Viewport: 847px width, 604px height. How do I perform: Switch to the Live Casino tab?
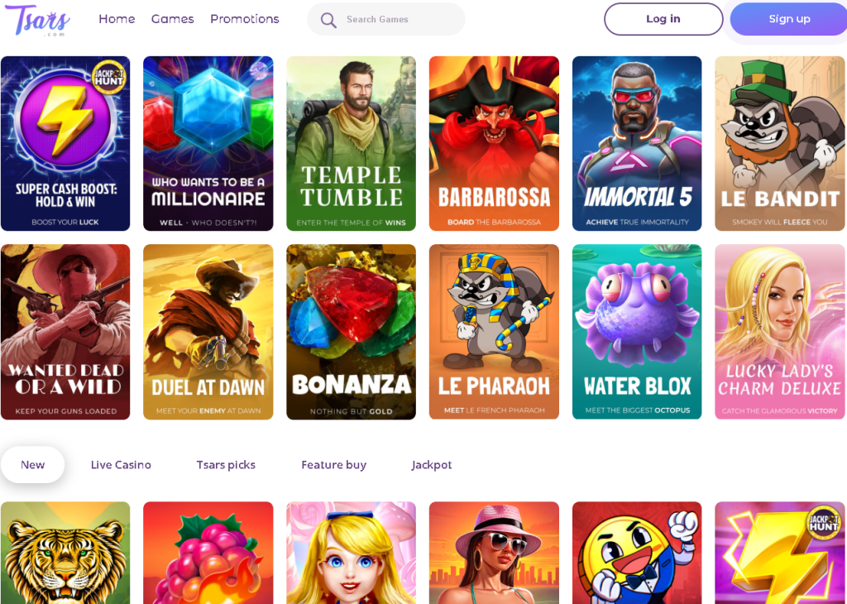coord(121,465)
